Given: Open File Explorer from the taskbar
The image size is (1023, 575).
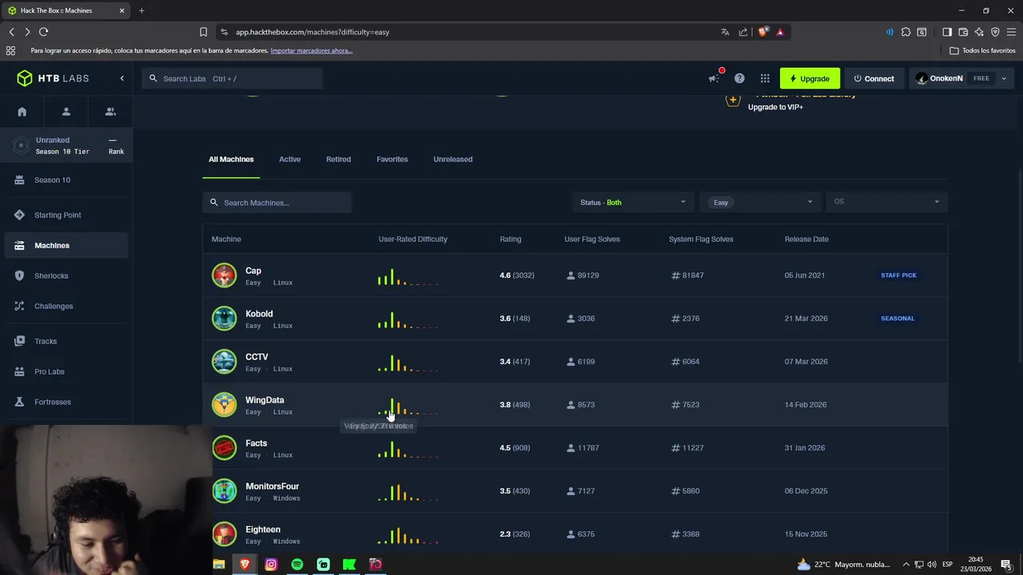Looking at the screenshot, I should 219,565.
